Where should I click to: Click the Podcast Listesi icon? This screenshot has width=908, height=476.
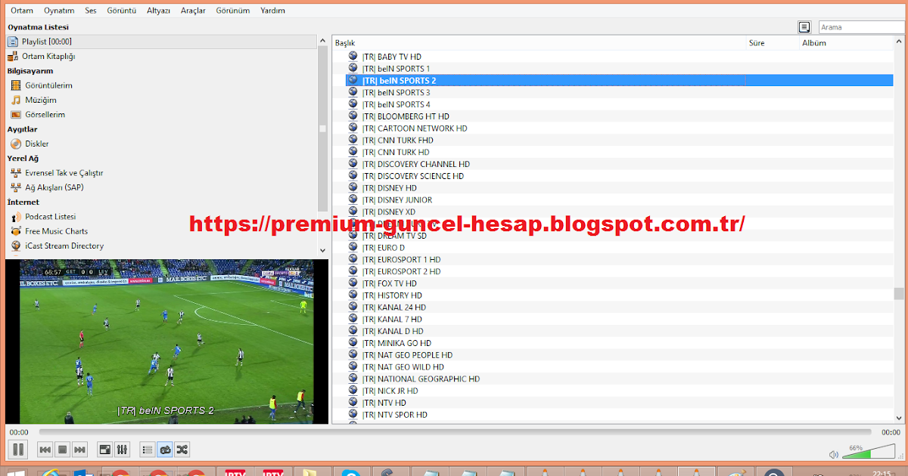click(x=16, y=217)
